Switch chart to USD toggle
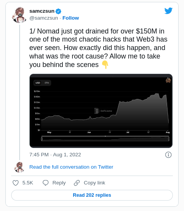The width and height of the screenshot is (184, 211). pyautogui.click(x=38, y=83)
